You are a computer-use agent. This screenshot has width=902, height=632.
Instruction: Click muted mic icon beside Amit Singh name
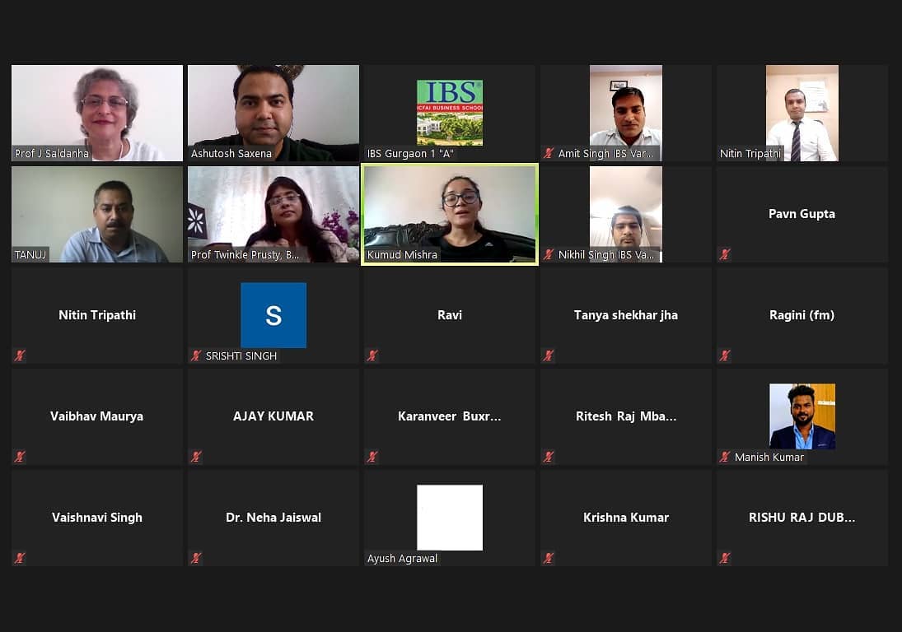tap(549, 153)
